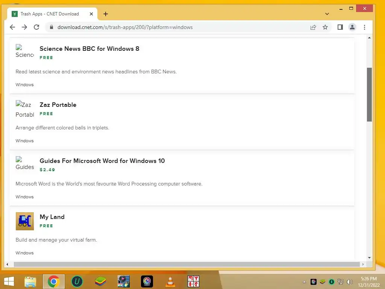Click FREE label under Science News BBC
The width and height of the screenshot is (385, 289).
click(46, 58)
